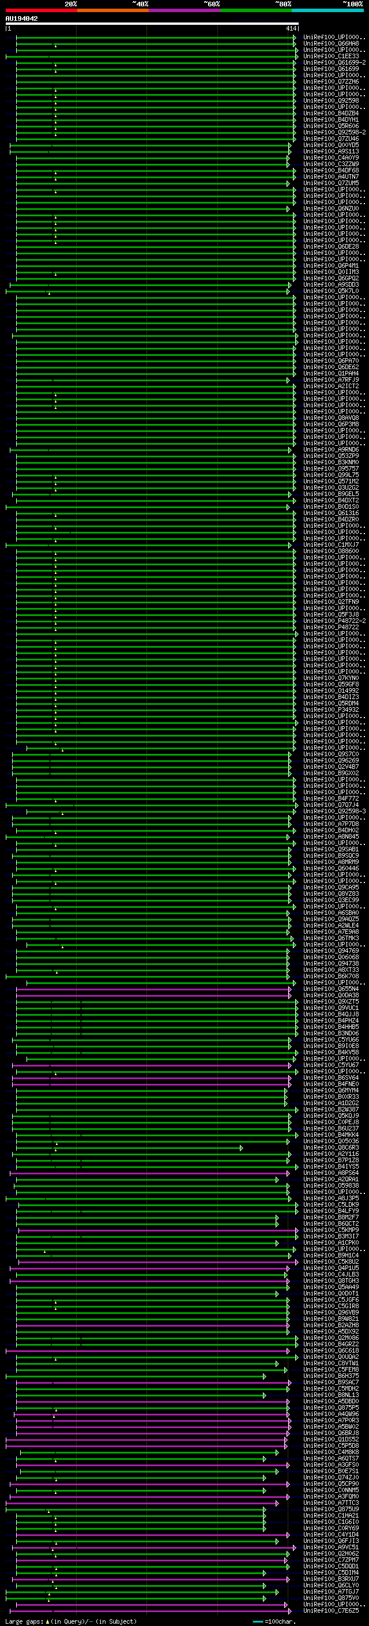This screenshot has width=369, height=1626.
Task: Click the cyan ~100% legend segment
Action: pyautogui.click(x=327, y=10)
